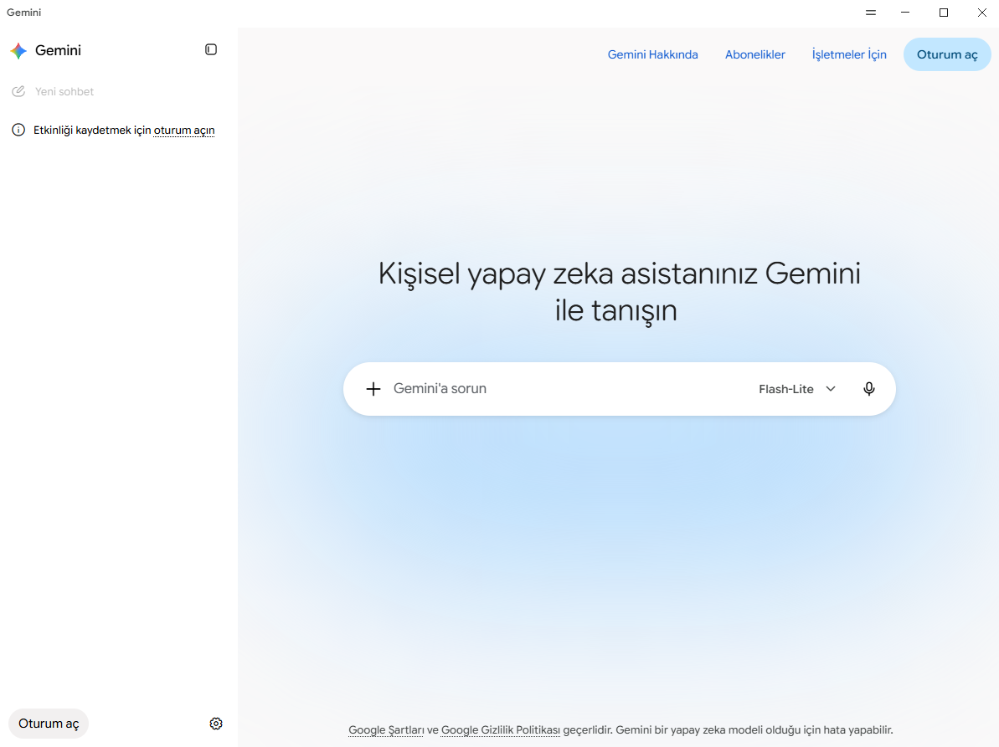The image size is (999, 747).
Task: Follow the 'oturum açın' link
Action: point(184,130)
